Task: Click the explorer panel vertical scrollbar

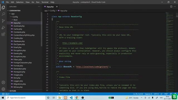Action: pos(41,29)
